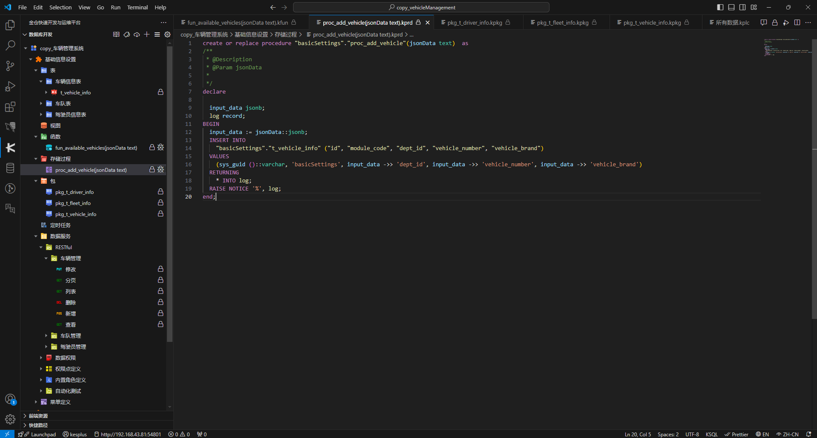Open Run and Debug view
Screen dimensions: 817x438
coord(10,86)
